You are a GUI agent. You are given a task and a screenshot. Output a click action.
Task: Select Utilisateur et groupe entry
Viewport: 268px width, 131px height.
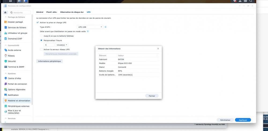pos(17,33)
